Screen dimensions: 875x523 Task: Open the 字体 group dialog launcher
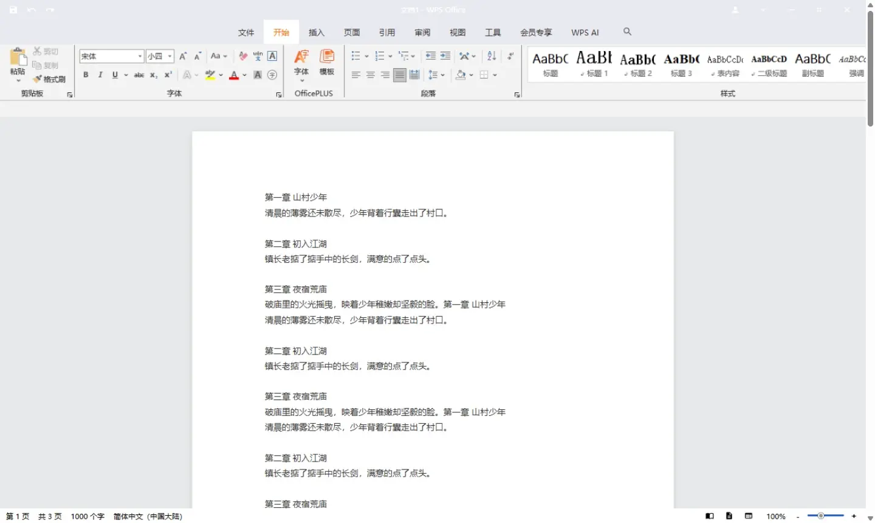point(279,95)
